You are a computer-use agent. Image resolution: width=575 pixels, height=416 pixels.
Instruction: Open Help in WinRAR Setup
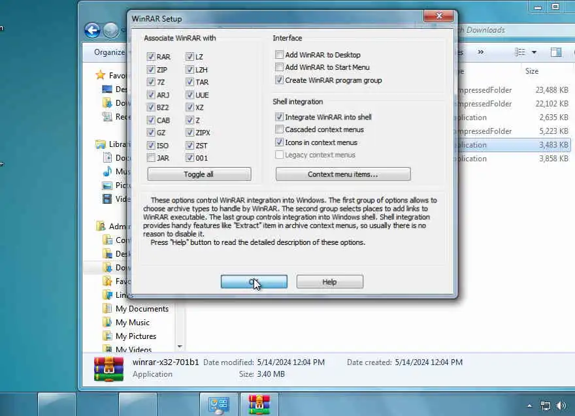coord(330,282)
